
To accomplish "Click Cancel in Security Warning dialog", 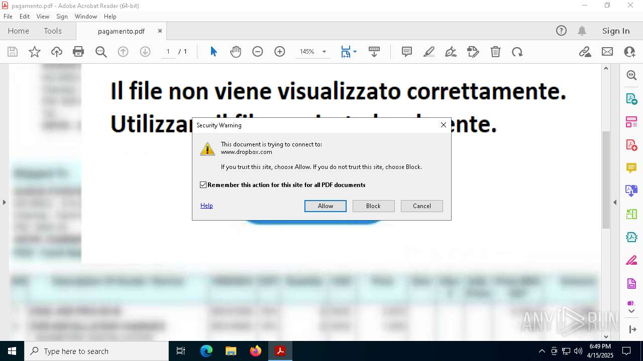I will pos(422,206).
